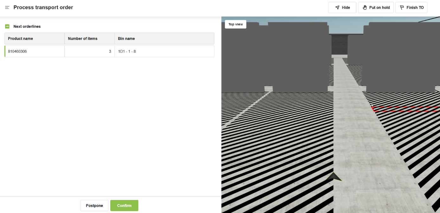Click the item quantity value 3
The image size is (440, 213).
point(110,51)
